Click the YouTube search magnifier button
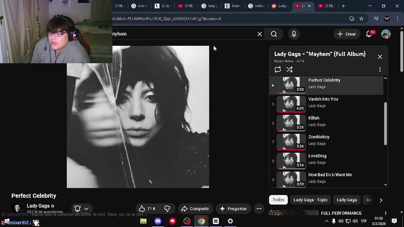Screen dimensions: 404x227 pos(274,34)
